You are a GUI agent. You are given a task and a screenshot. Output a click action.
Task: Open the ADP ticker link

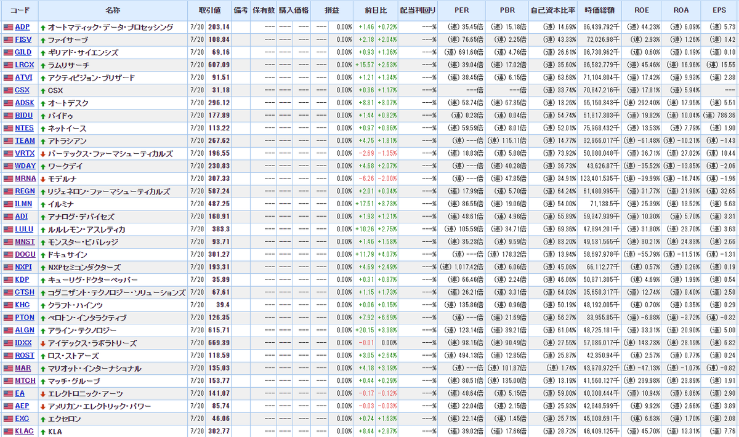[22, 27]
